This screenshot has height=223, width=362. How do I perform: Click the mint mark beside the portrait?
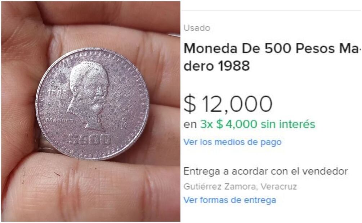(125, 123)
